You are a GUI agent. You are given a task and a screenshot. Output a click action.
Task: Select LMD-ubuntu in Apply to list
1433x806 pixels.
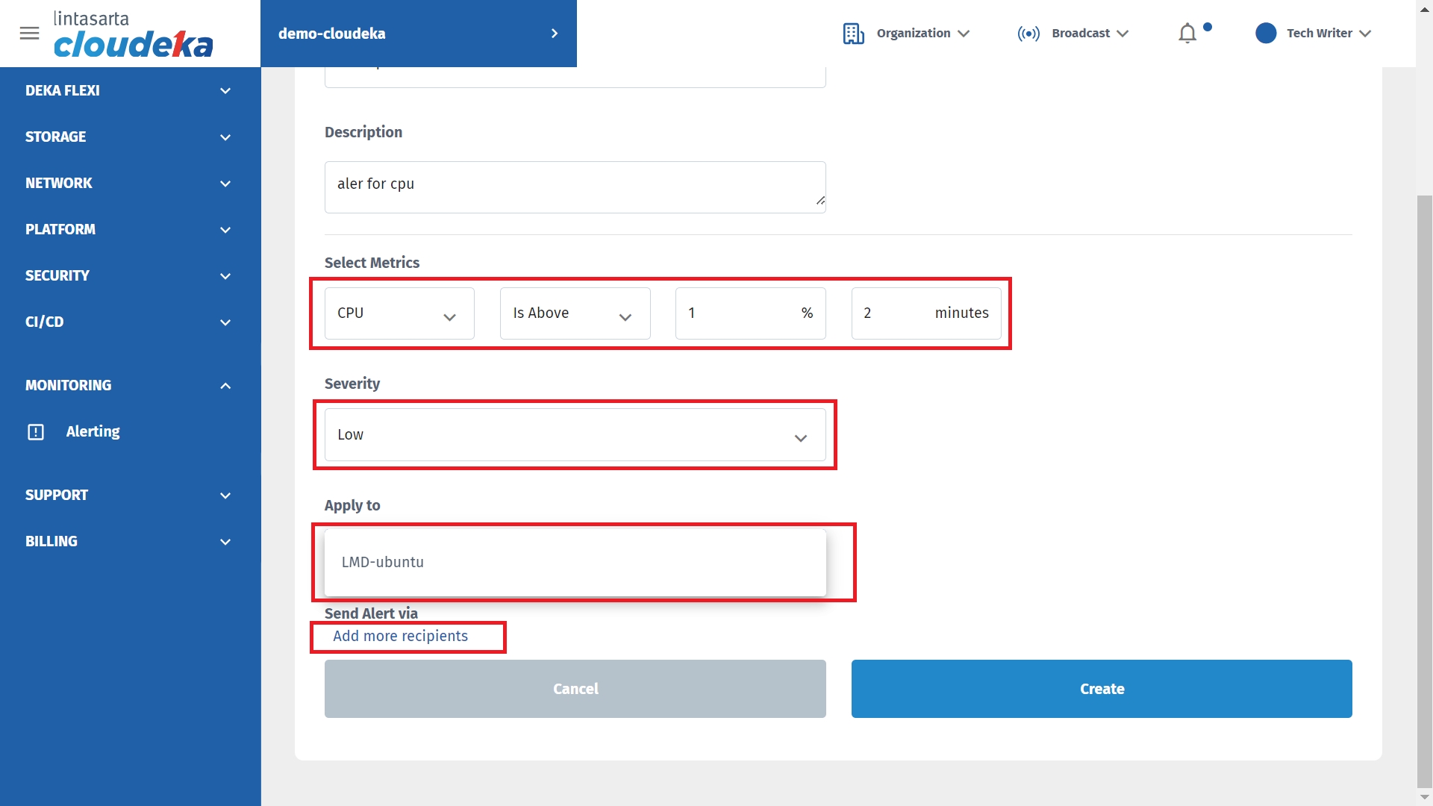[x=383, y=563]
